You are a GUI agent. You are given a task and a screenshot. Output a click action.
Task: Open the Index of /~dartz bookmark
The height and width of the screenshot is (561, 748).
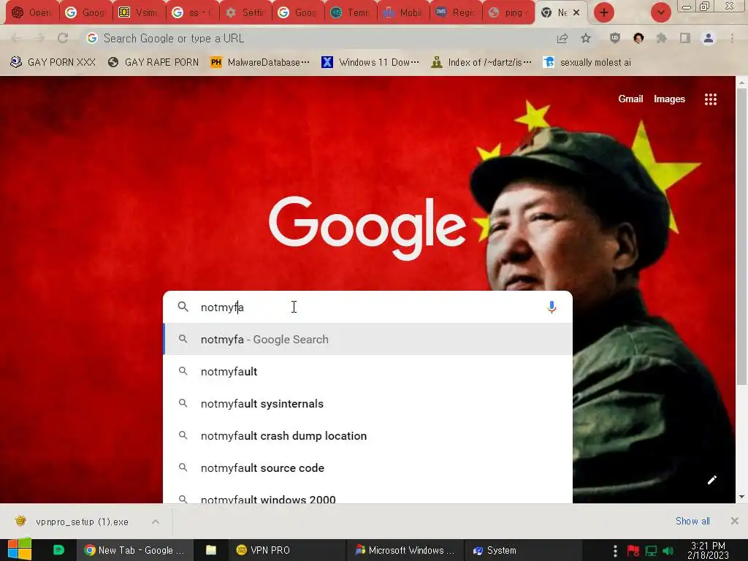pos(482,63)
